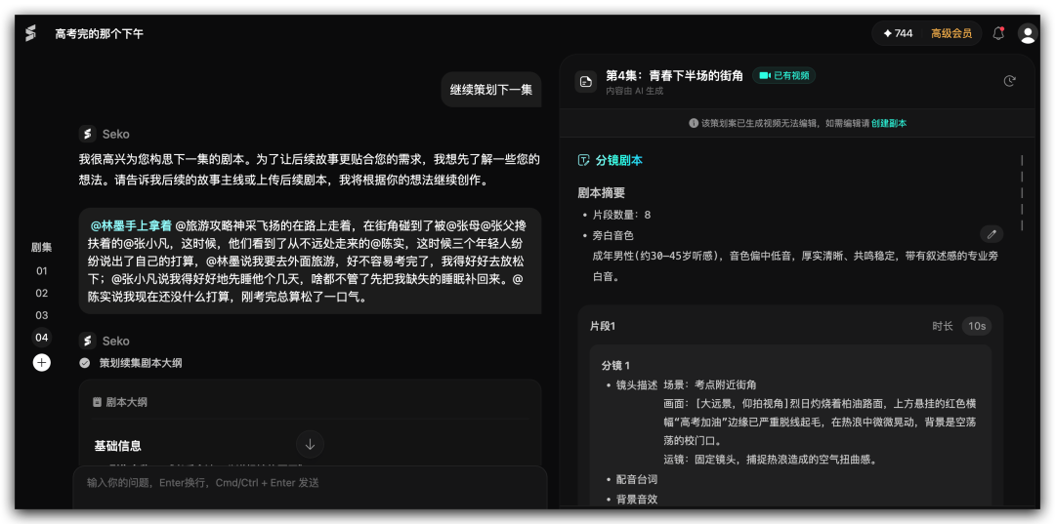This screenshot has width=1055, height=524.
Task: Open the user profile avatar
Action: (x=1028, y=33)
